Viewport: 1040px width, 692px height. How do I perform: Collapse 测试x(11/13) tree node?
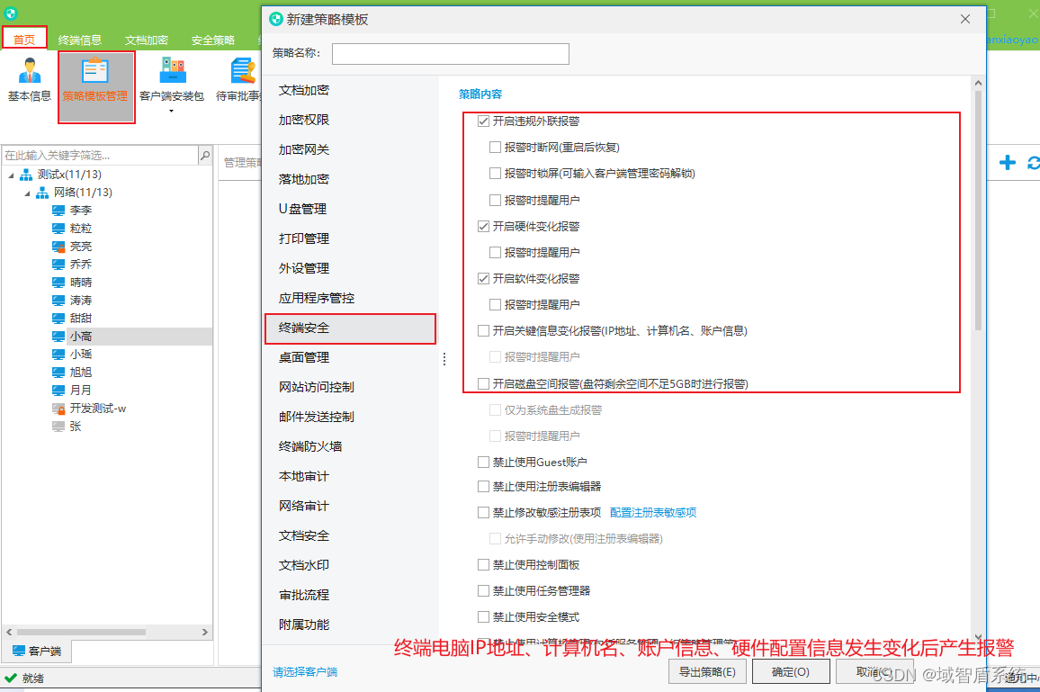12,175
